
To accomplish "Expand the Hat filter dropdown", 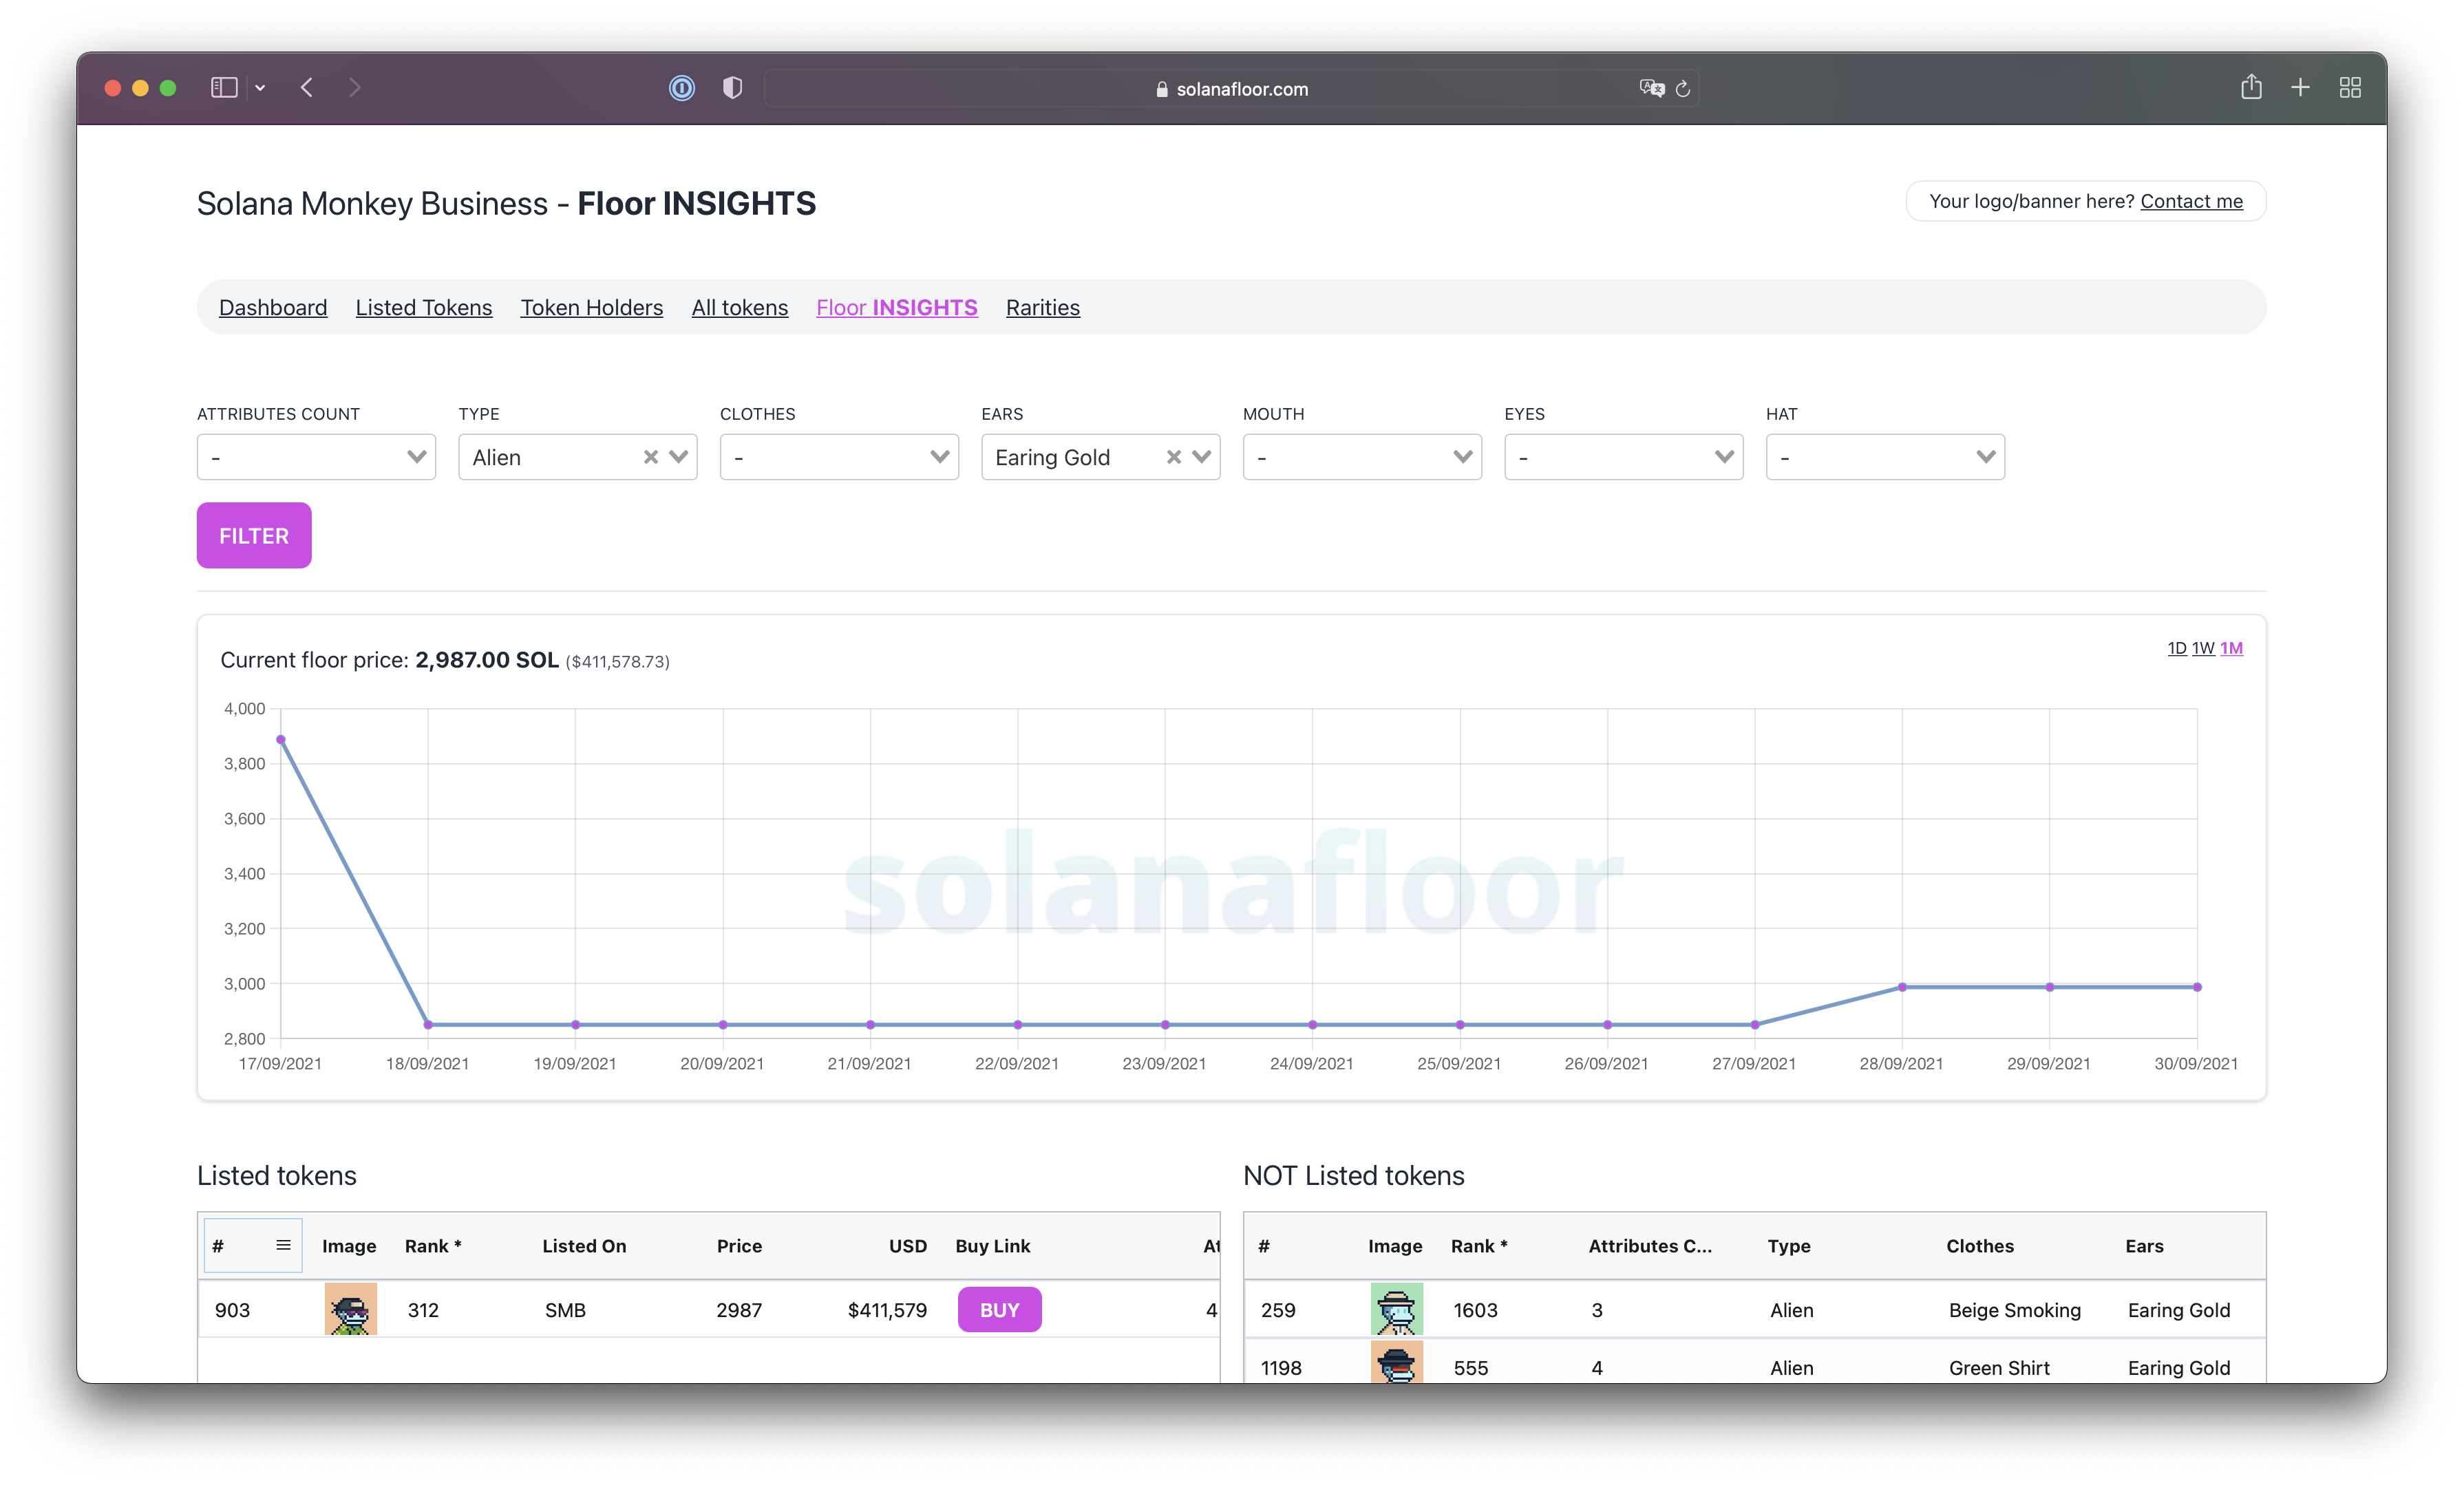I will [x=1885, y=457].
